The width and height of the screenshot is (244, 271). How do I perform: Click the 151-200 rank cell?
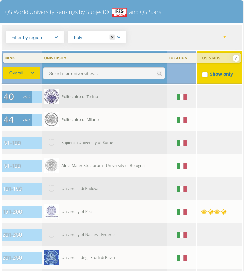coord(21,212)
